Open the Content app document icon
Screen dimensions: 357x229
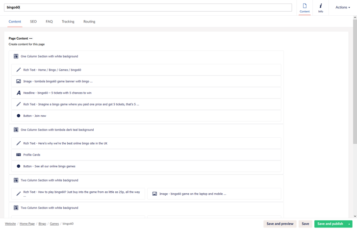[x=305, y=6]
